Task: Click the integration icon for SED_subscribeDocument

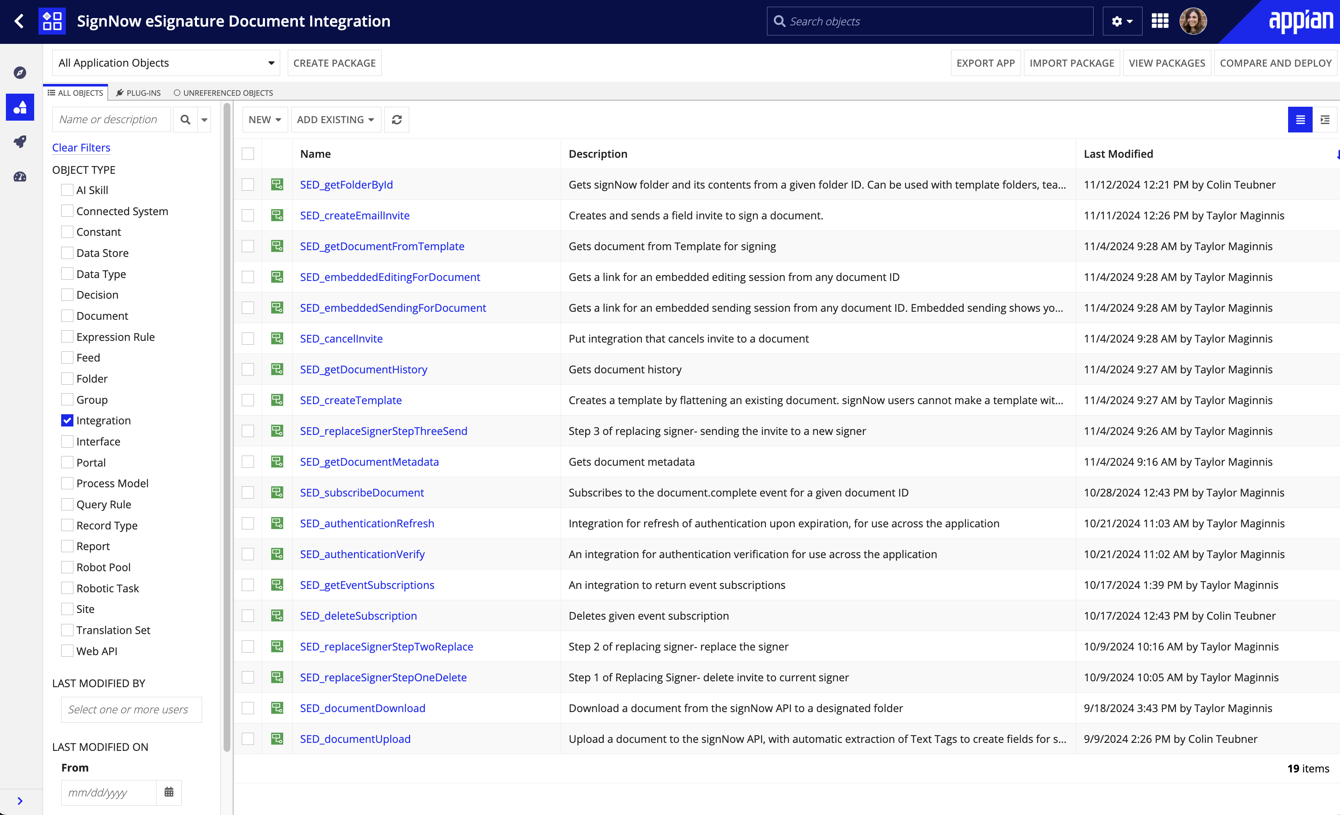Action: click(x=277, y=493)
